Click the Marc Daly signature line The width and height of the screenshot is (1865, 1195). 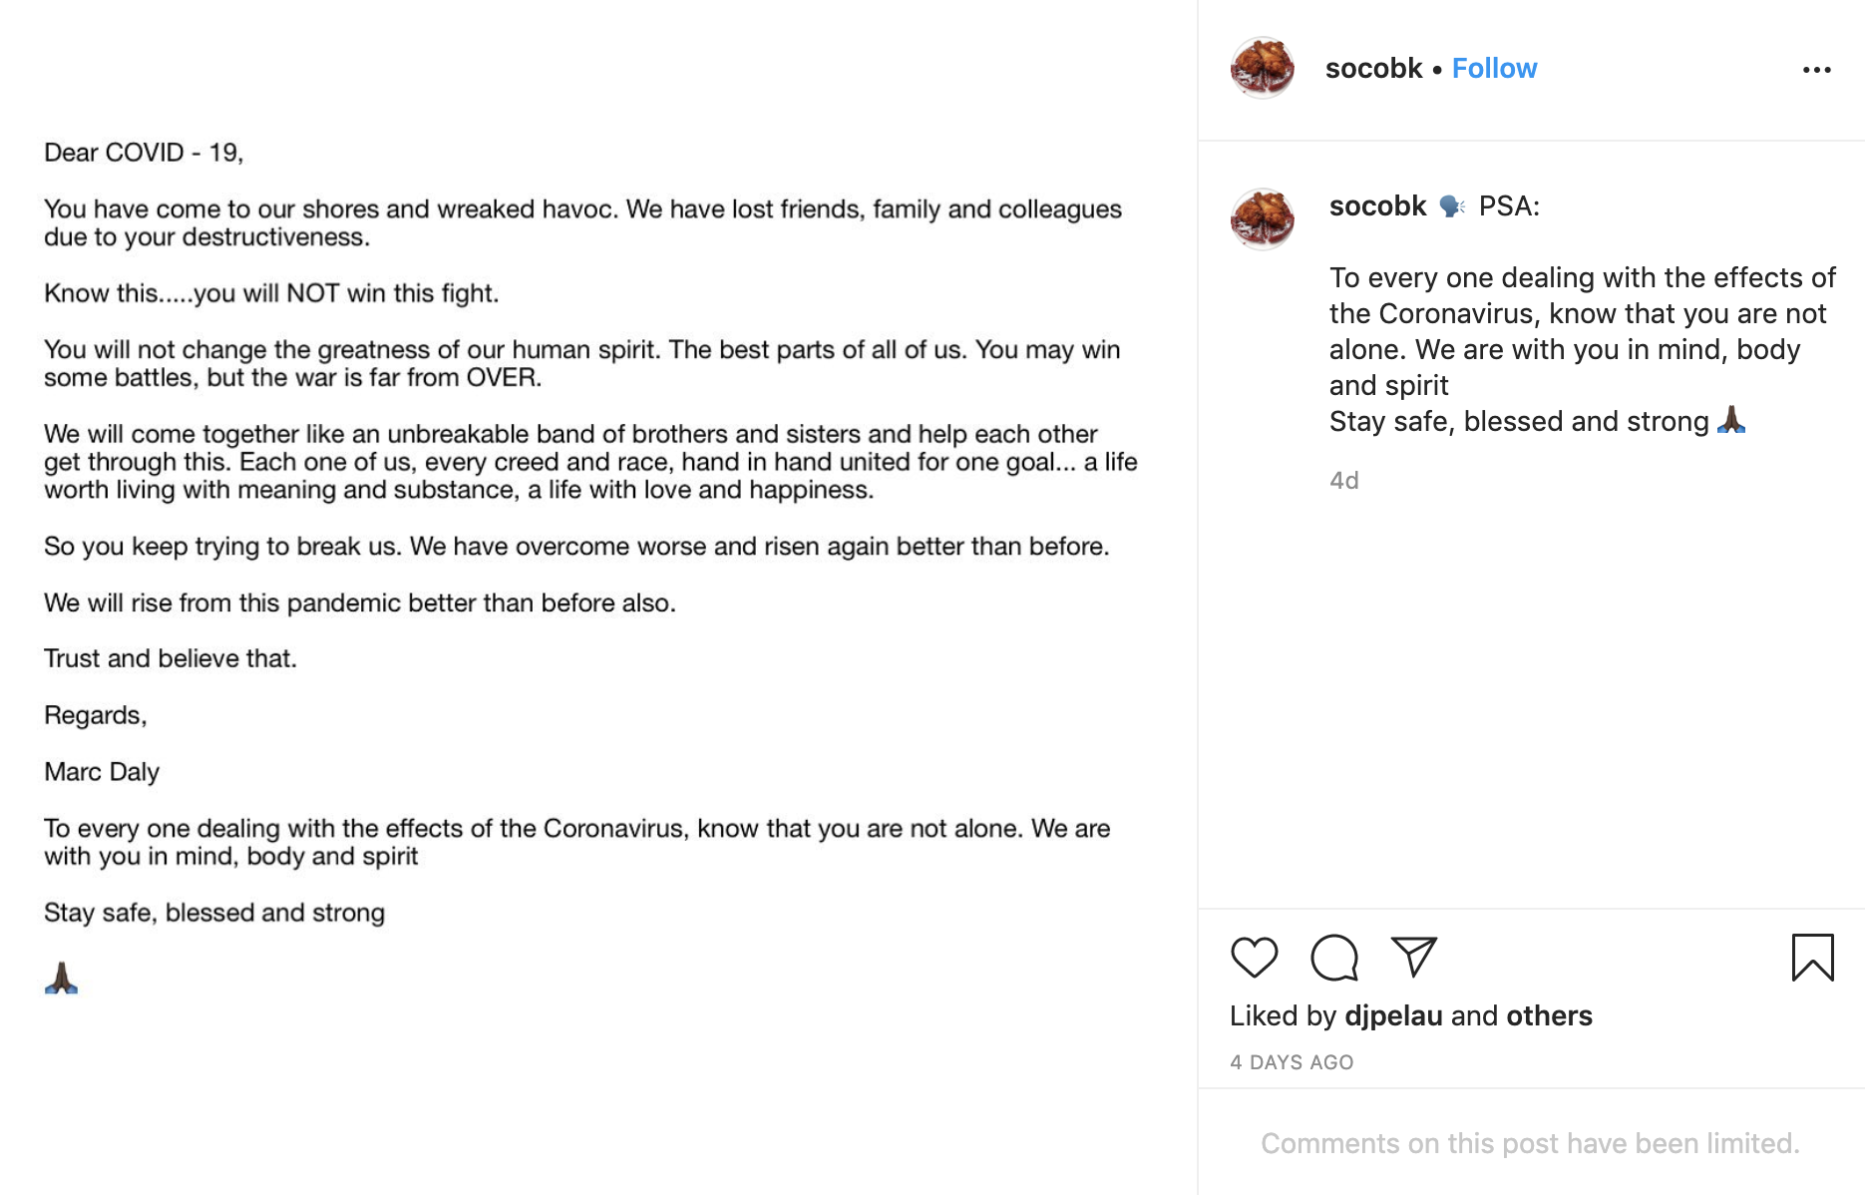[102, 772]
